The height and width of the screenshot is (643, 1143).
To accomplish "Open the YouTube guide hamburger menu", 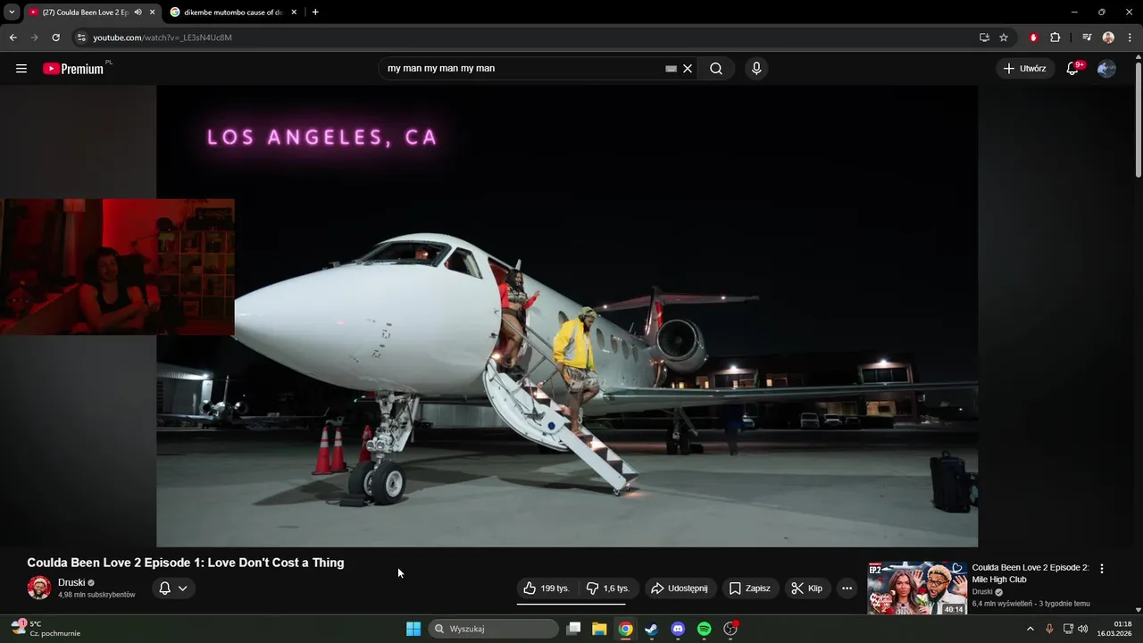I will pos(21,69).
